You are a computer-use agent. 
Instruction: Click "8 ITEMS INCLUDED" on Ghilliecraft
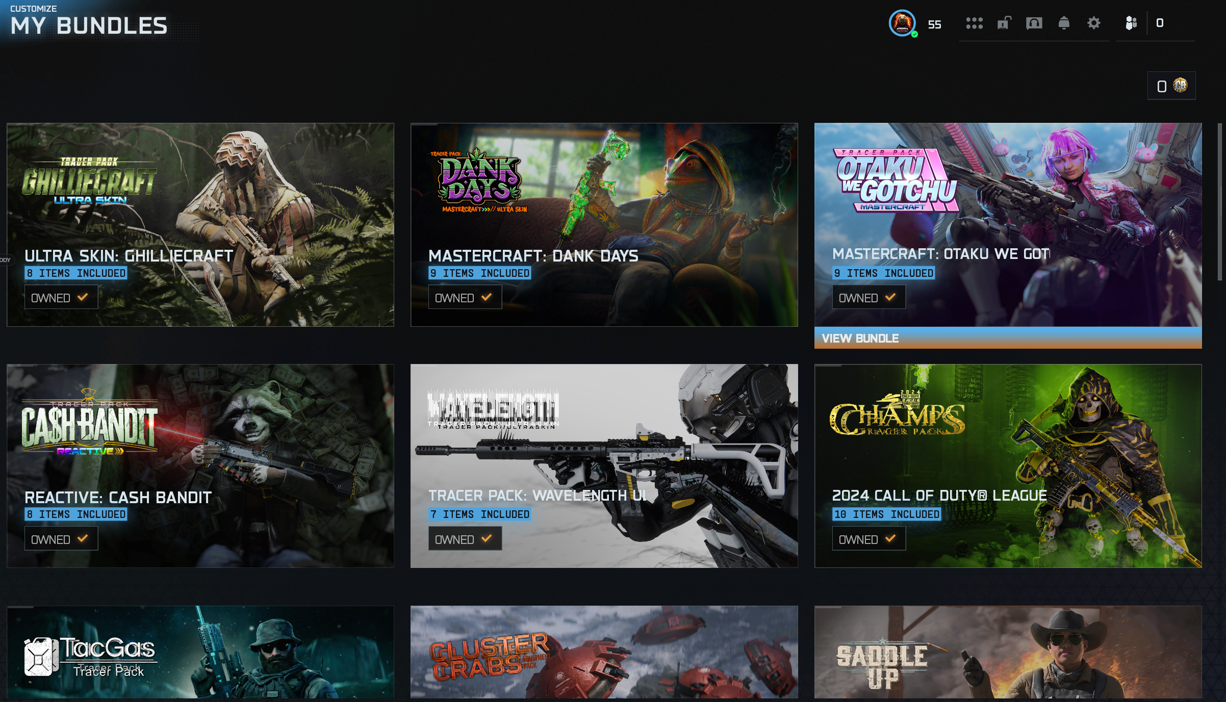point(76,273)
